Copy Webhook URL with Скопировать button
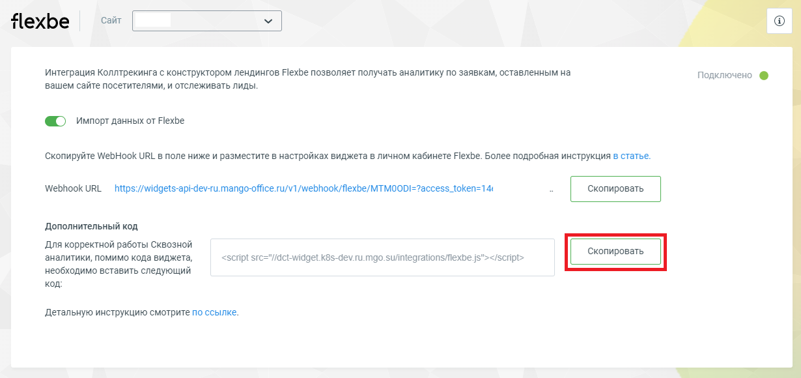The width and height of the screenshot is (801, 378). pyautogui.click(x=615, y=189)
